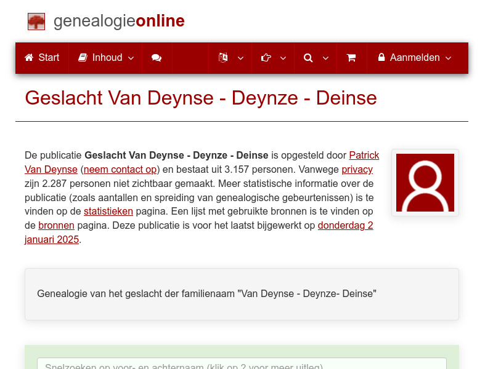Open the Patrick Van Deynse profile link
This screenshot has width=493, height=369.
point(364,155)
